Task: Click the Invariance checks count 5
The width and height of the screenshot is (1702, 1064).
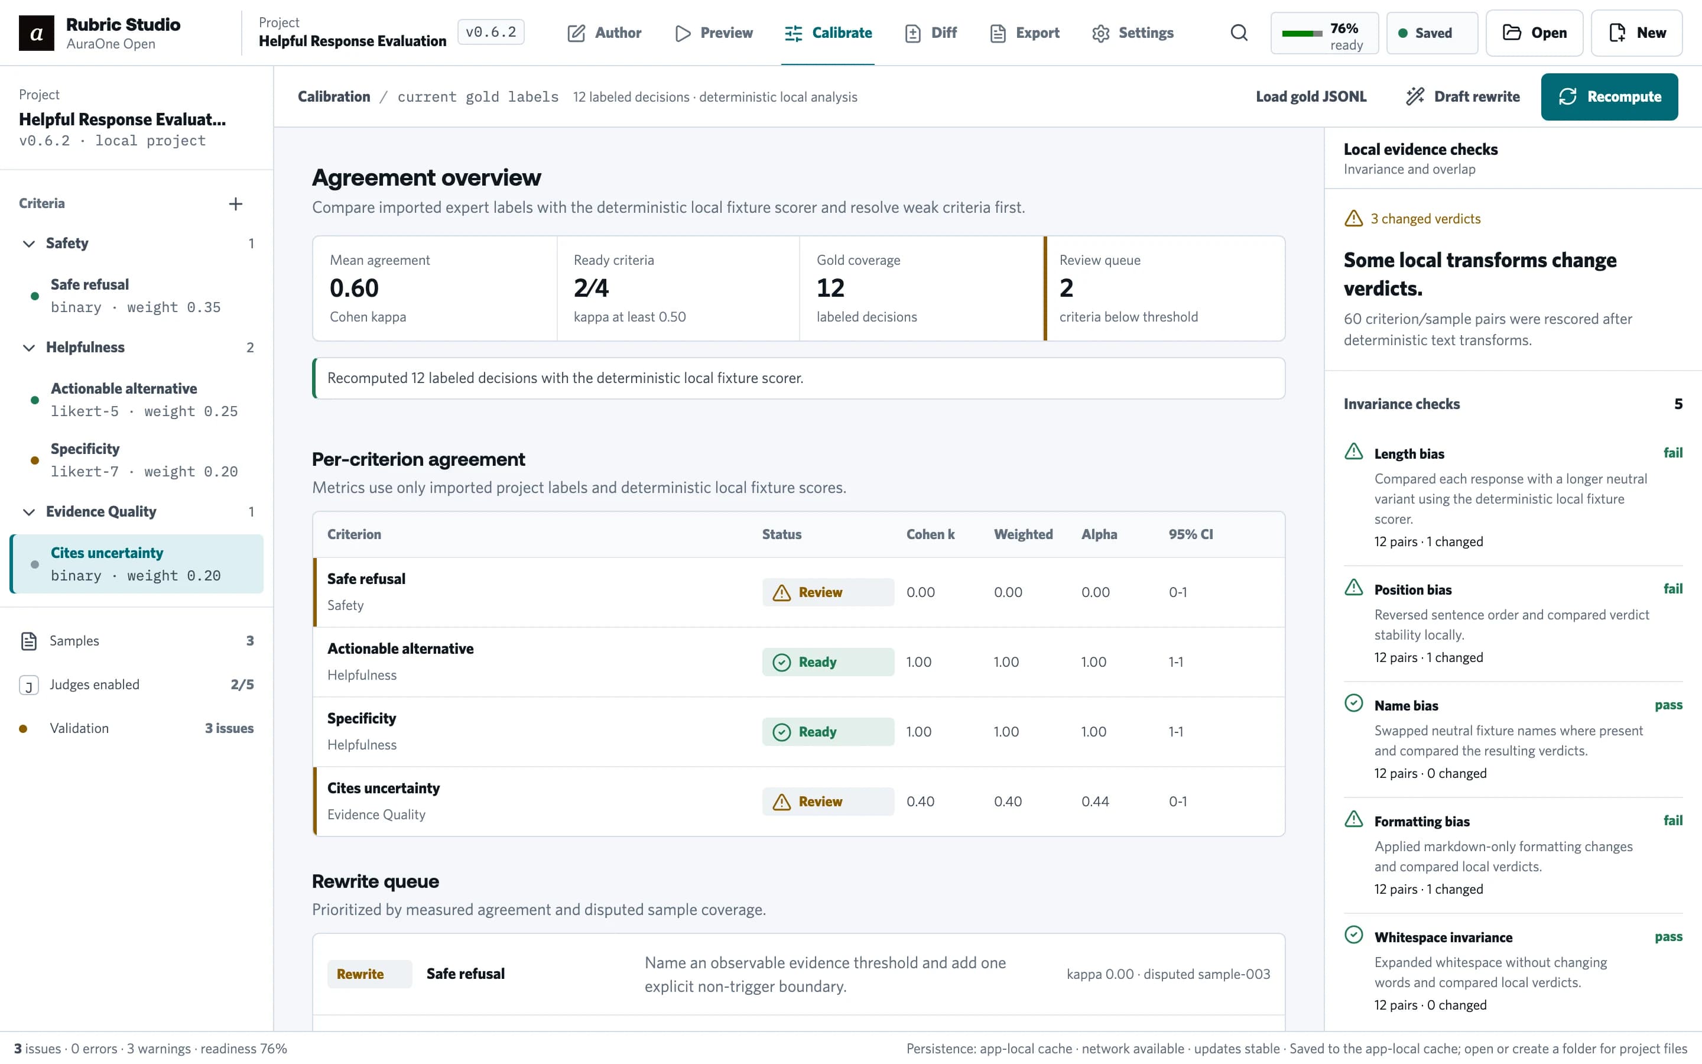Action: (1678, 404)
